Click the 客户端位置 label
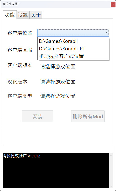Screen dimensions: 116x191 (x=20, y=33)
